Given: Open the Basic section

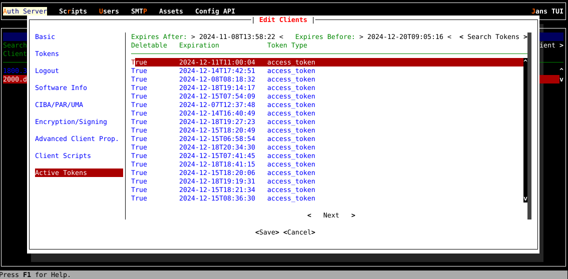Looking at the screenshot, I should (x=45, y=37).
